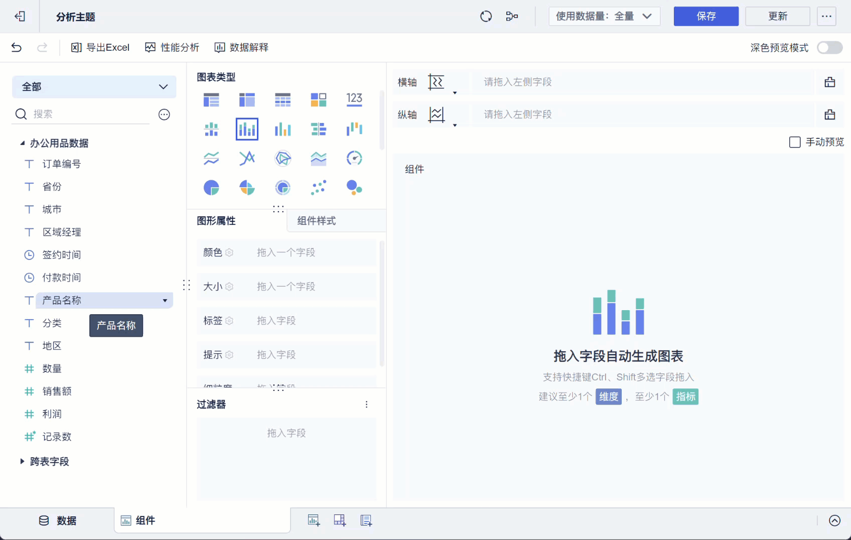This screenshot has height=540, width=851.
Task: Click the 过滤器 field drop zone
Action: click(x=287, y=459)
